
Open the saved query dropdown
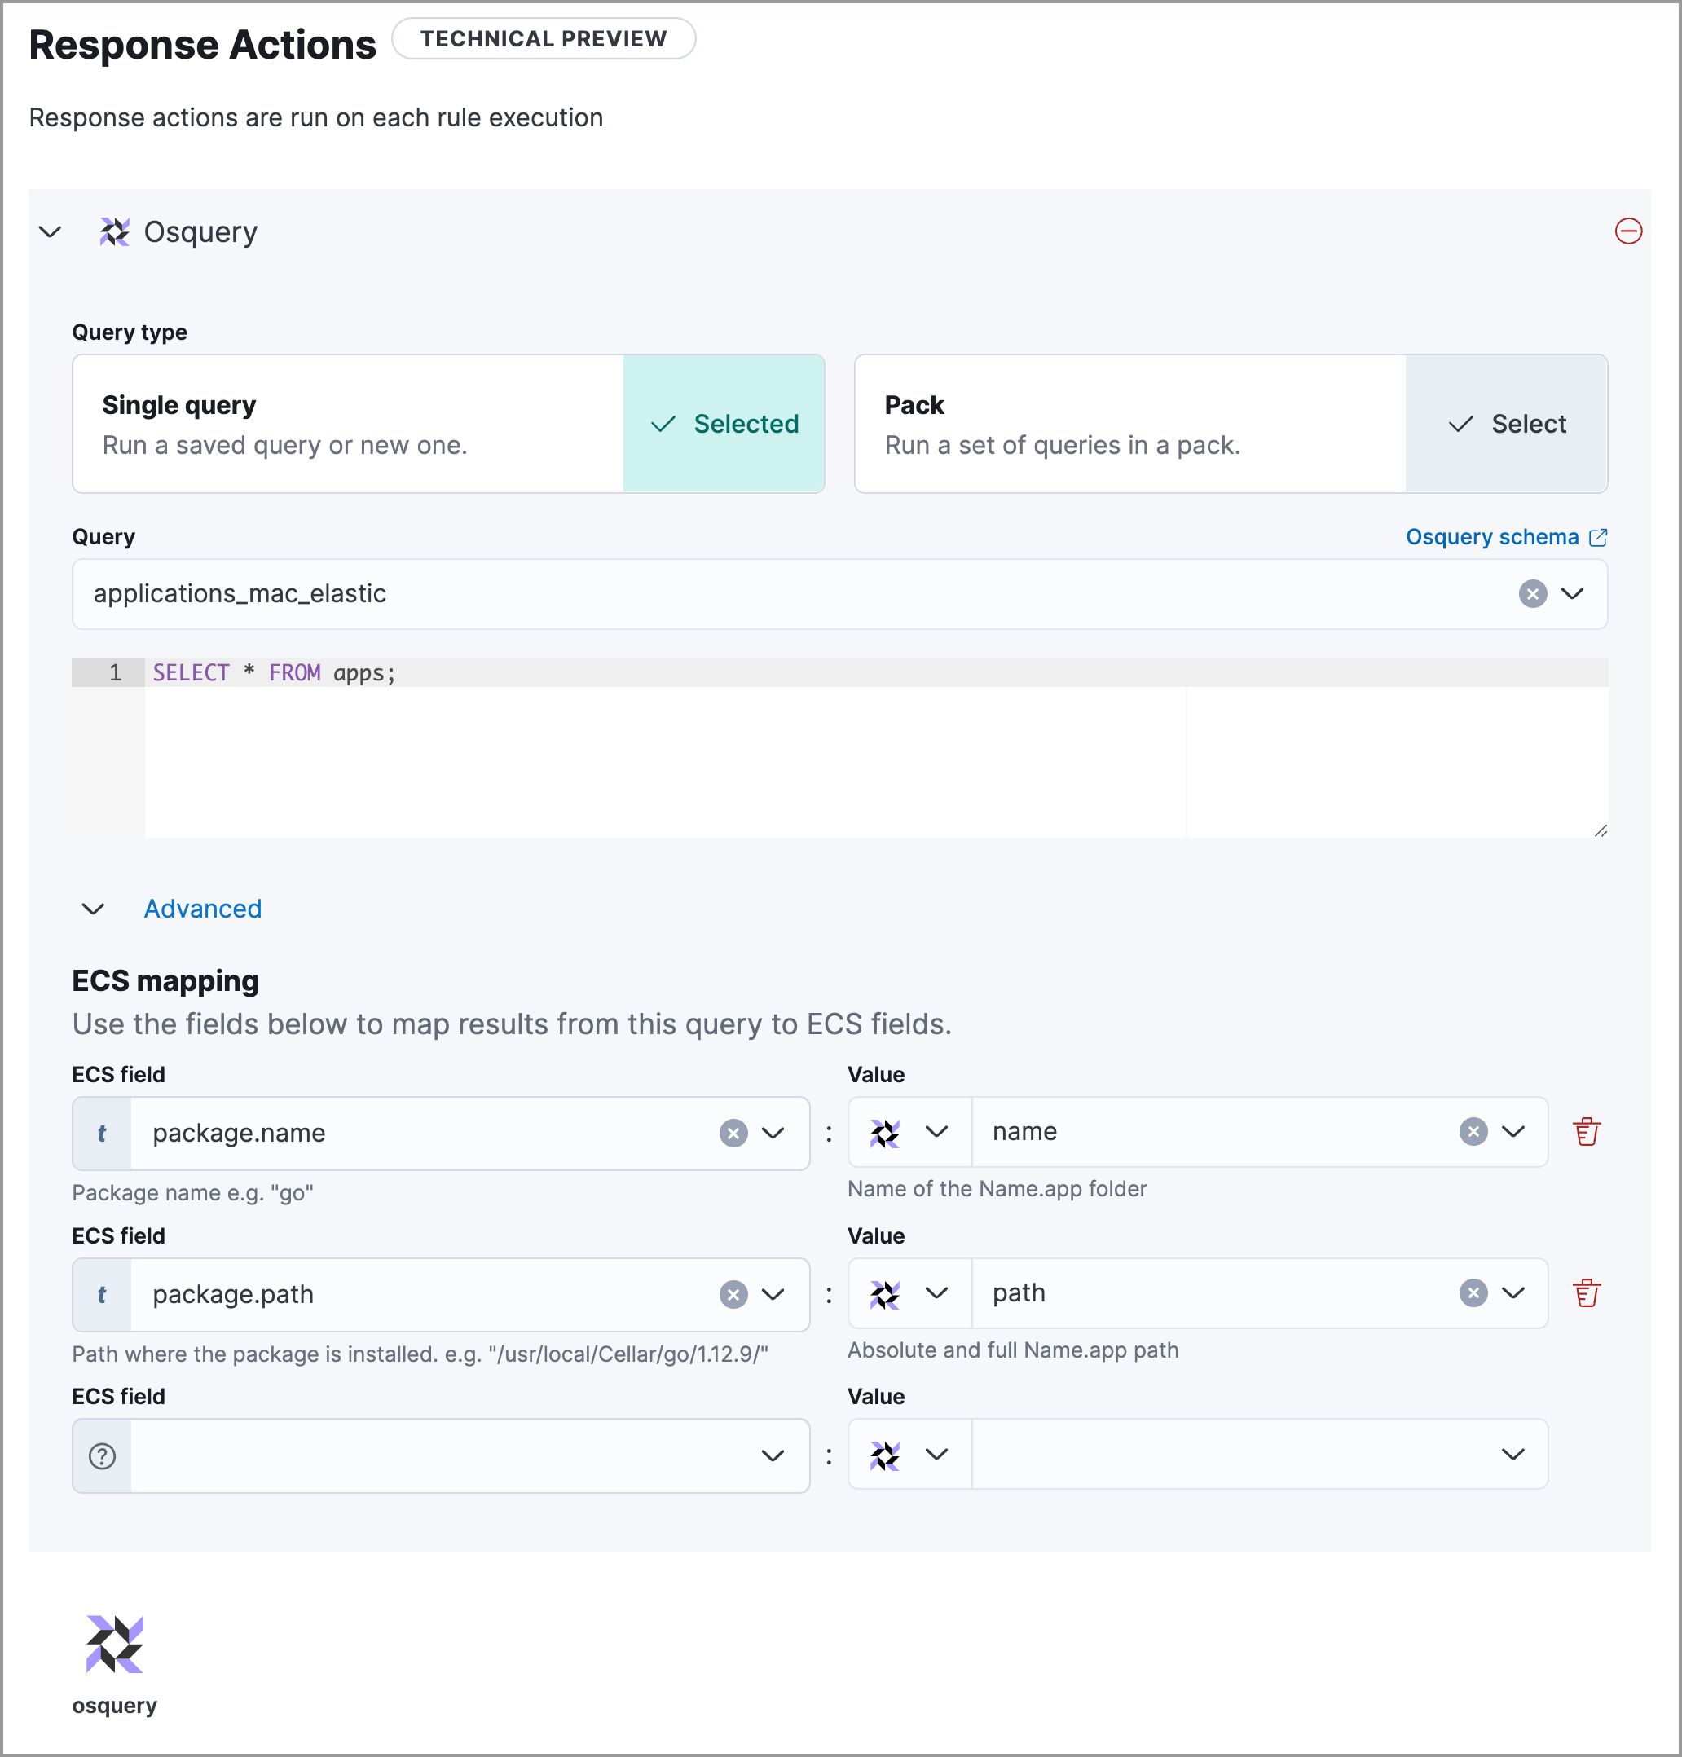[x=1572, y=593]
